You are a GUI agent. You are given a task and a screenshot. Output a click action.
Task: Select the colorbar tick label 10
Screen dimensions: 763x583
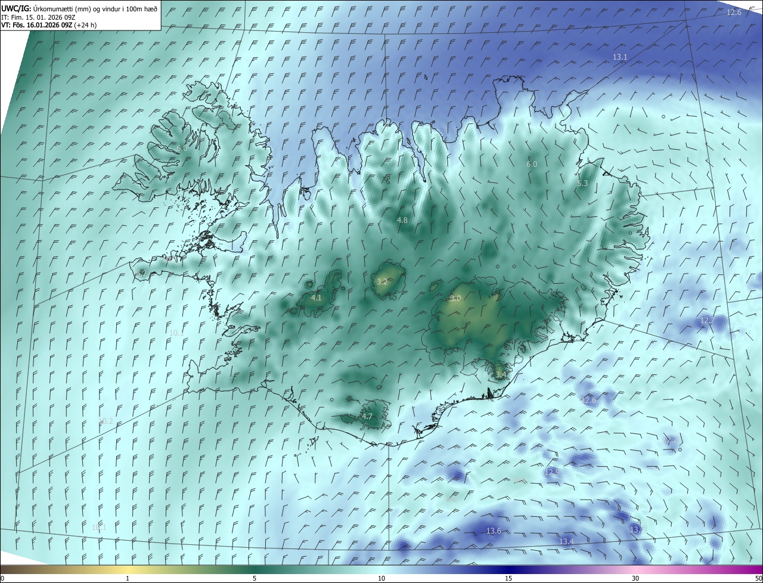(x=381, y=578)
